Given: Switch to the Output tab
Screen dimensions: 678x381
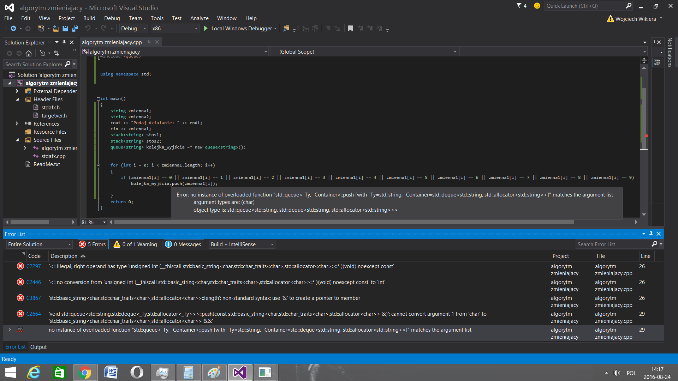Looking at the screenshot, I should click(x=38, y=347).
